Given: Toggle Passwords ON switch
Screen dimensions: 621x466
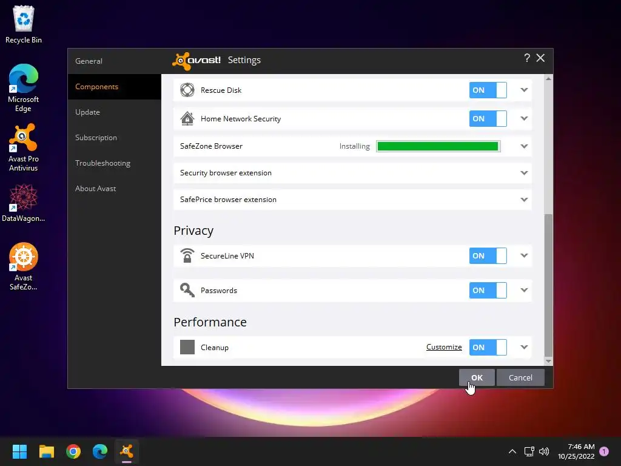Looking at the screenshot, I should [488, 290].
